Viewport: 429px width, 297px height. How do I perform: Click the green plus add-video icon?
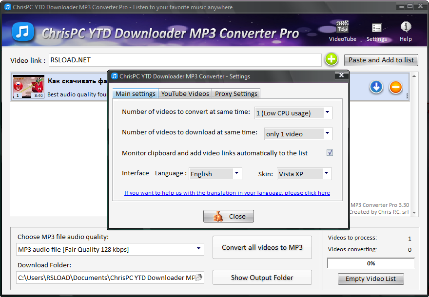[331, 59]
